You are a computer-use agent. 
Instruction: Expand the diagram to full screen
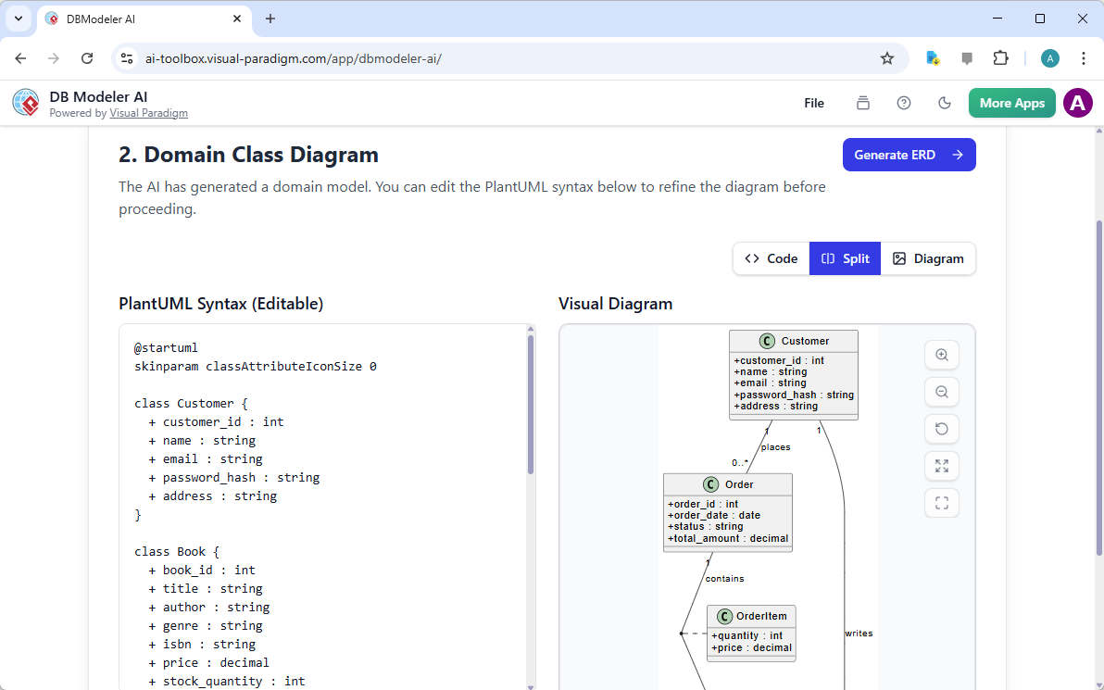941,466
